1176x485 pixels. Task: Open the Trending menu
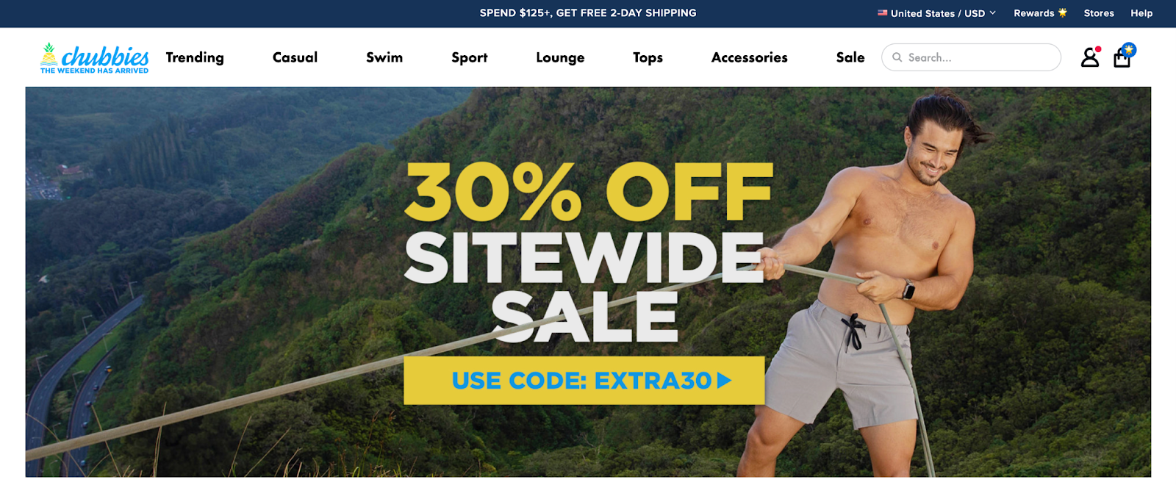195,57
